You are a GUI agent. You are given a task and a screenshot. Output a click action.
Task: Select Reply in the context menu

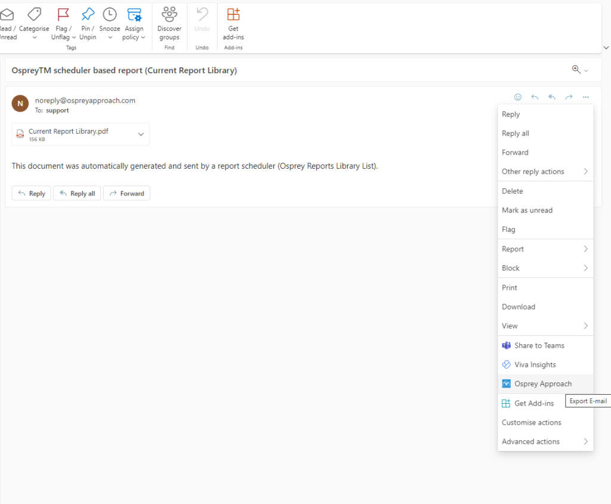pos(545,114)
